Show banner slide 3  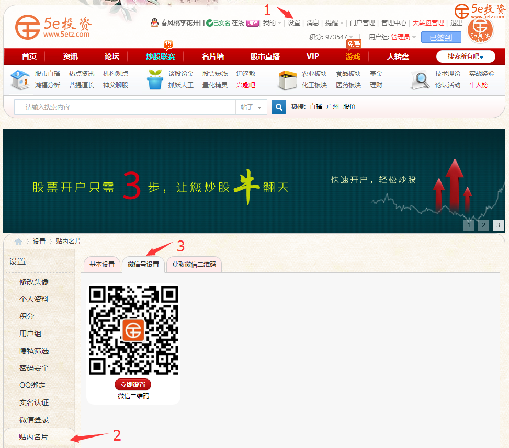pos(499,225)
